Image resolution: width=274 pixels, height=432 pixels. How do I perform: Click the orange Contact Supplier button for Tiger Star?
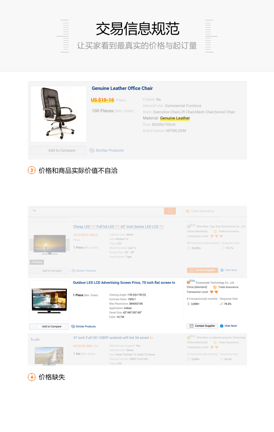(202, 270)
